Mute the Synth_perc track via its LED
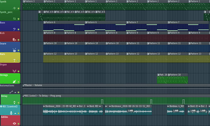The image size is (210, 126). (x=19, y=19)
